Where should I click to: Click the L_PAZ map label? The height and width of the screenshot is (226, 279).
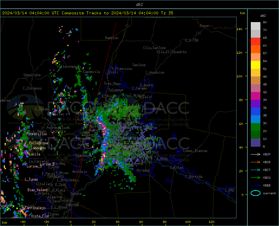pos(230,190)
